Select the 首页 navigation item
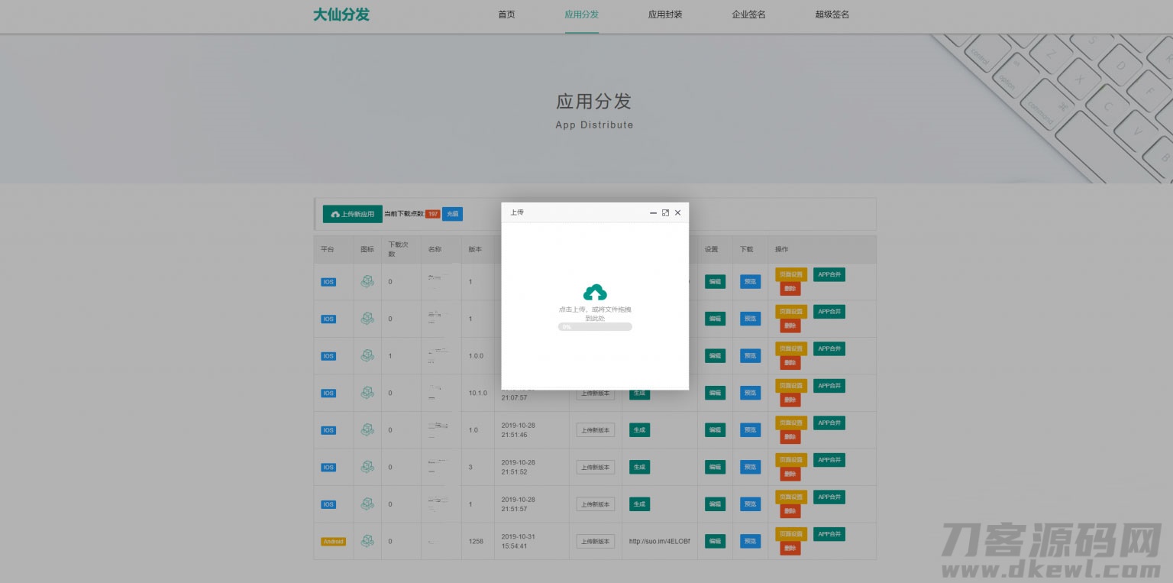 pyautogui.click(x=506, y=14)
